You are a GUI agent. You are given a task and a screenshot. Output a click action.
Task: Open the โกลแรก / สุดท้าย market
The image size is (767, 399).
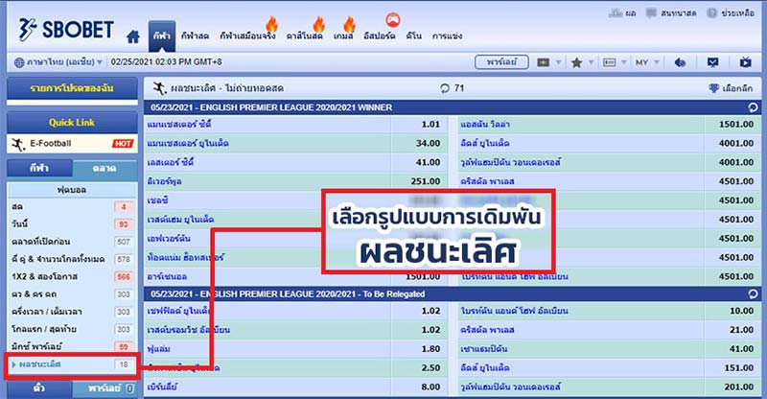coord(73,330)
